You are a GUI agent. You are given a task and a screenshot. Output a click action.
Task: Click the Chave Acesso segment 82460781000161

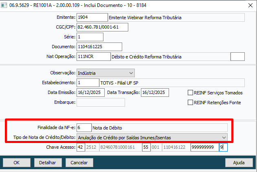coord(121,147)
